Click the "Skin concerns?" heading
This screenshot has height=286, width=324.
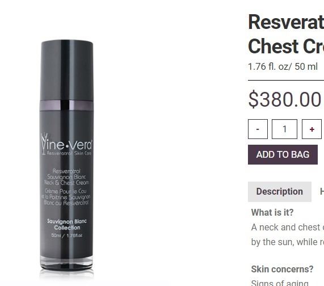click(282, 269)
